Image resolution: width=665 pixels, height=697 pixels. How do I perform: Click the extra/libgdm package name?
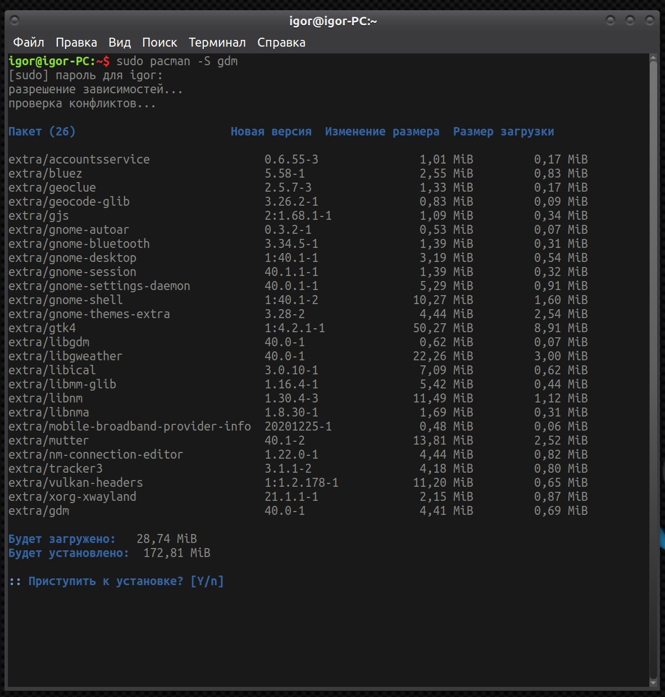tap(49, 342)
